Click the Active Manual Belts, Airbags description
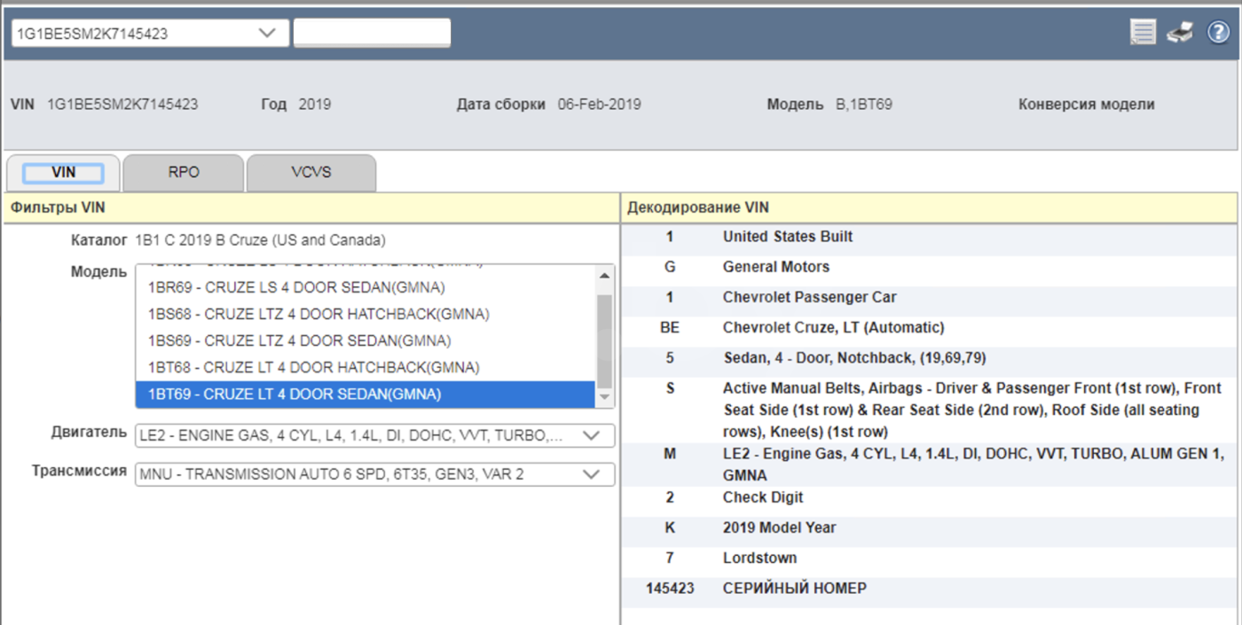The height and width of the screenshot is (625, 1242). click(972, 410)
